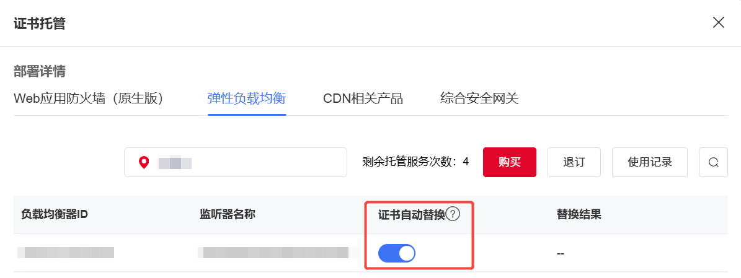This screenshot has width=741, height=278.
Task: Go to the 综合安全网关 tab
Action: [479, 98]
